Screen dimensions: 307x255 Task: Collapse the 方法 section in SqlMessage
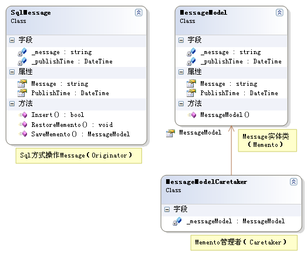coord(12,103)
